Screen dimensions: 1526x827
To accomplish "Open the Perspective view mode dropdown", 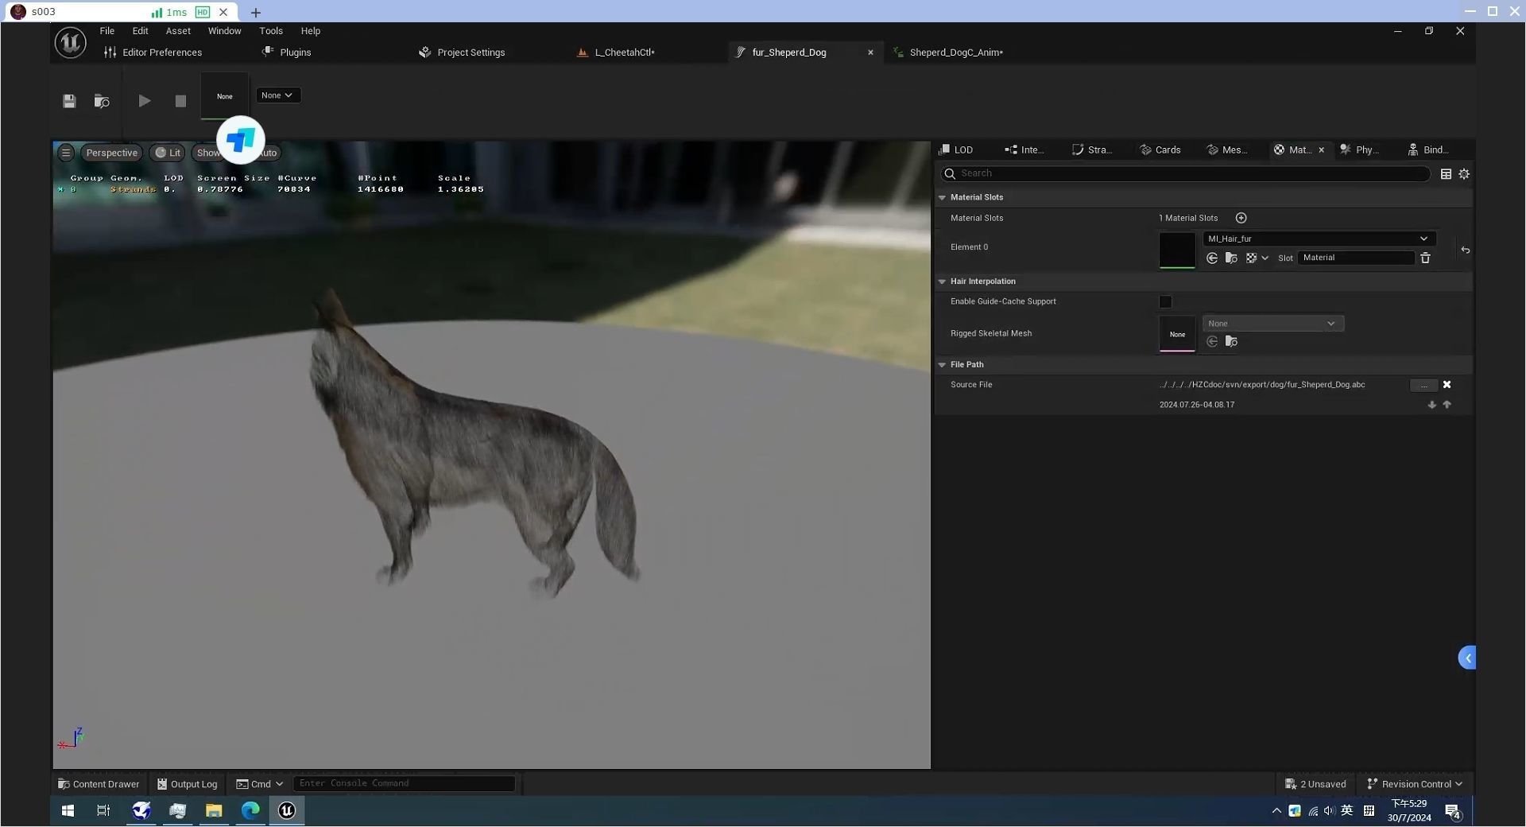I will pyautogui.click(x=111, y=153).
